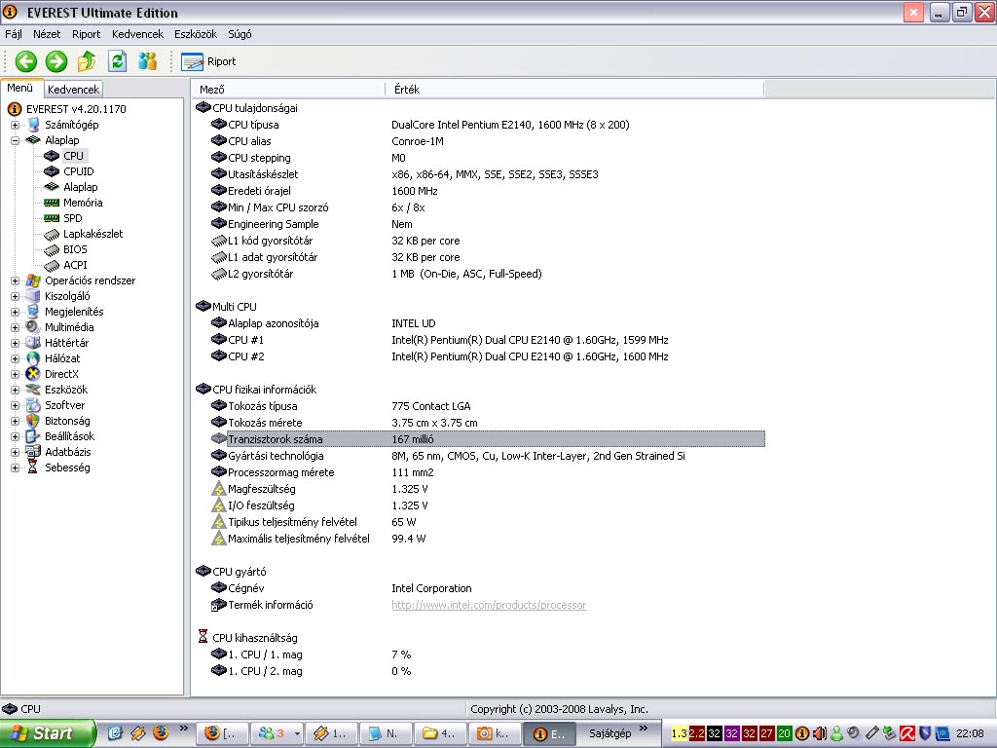Open the folder taskbar button labeled 4
Viewport: 997px width, 748px height.
[440, 734]
